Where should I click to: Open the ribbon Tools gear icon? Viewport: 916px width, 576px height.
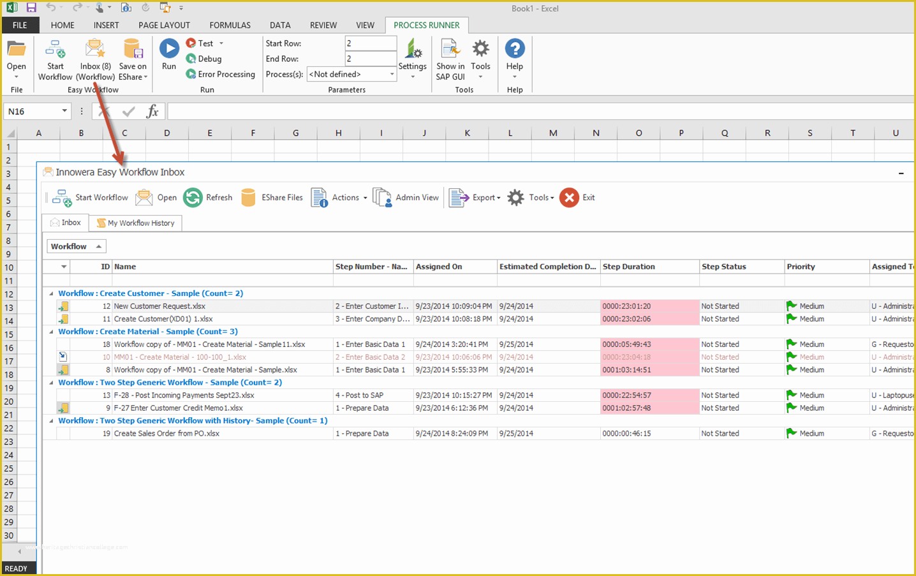click(480, 48)
